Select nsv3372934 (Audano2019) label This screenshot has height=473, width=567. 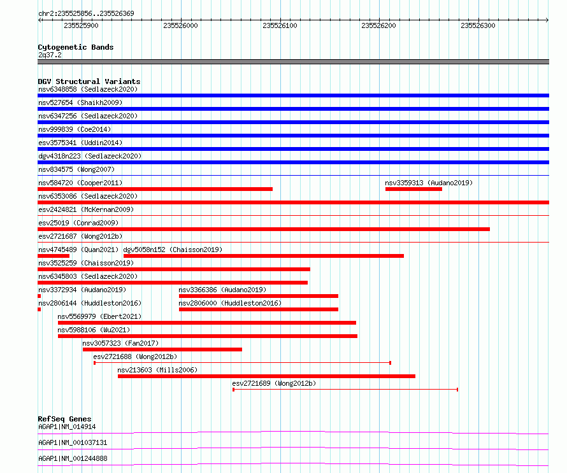pyautogui.click(x=82, y=290)
